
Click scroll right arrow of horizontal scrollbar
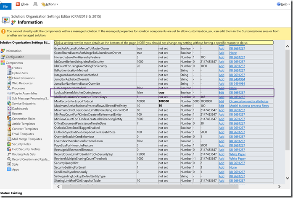tap(279, 186)
